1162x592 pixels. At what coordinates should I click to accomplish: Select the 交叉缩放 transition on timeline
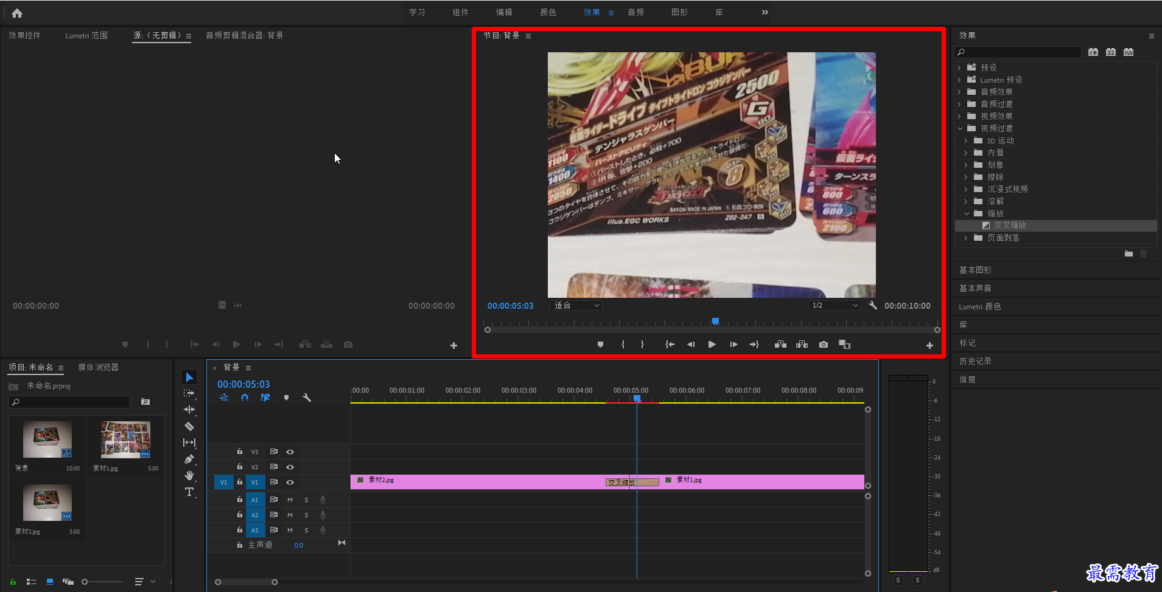[x=632, y=482]
